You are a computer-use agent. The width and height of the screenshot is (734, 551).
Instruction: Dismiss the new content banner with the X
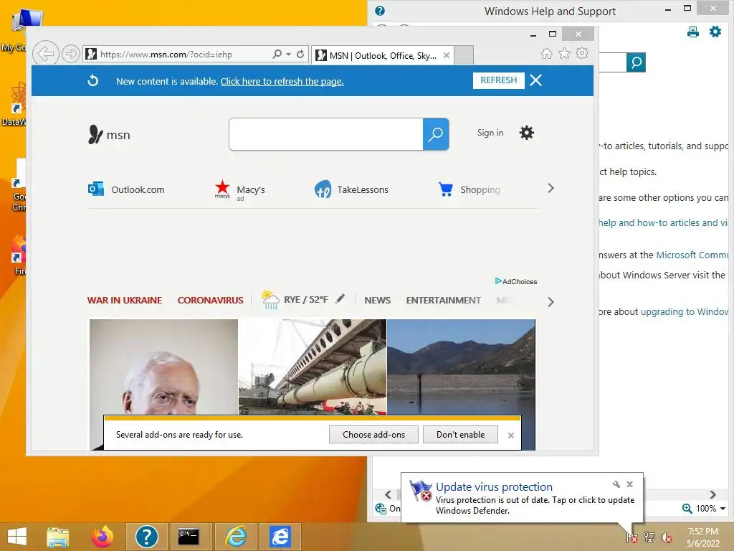[536, 80]
